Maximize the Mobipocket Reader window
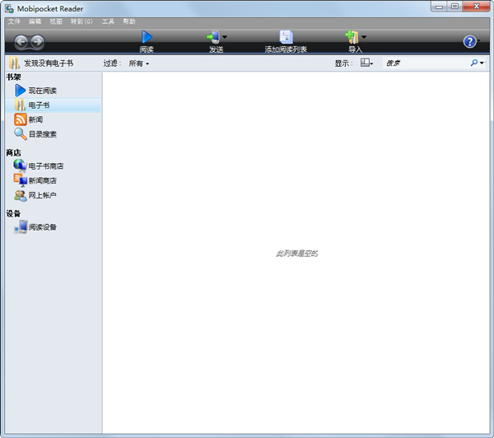 (454, 7)
